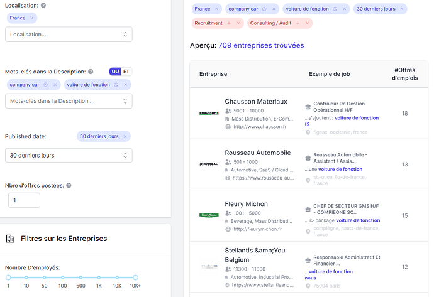Open the Rousseau Automobile company name
This screenshot has height=297, width=434.
tap(258, 153)
